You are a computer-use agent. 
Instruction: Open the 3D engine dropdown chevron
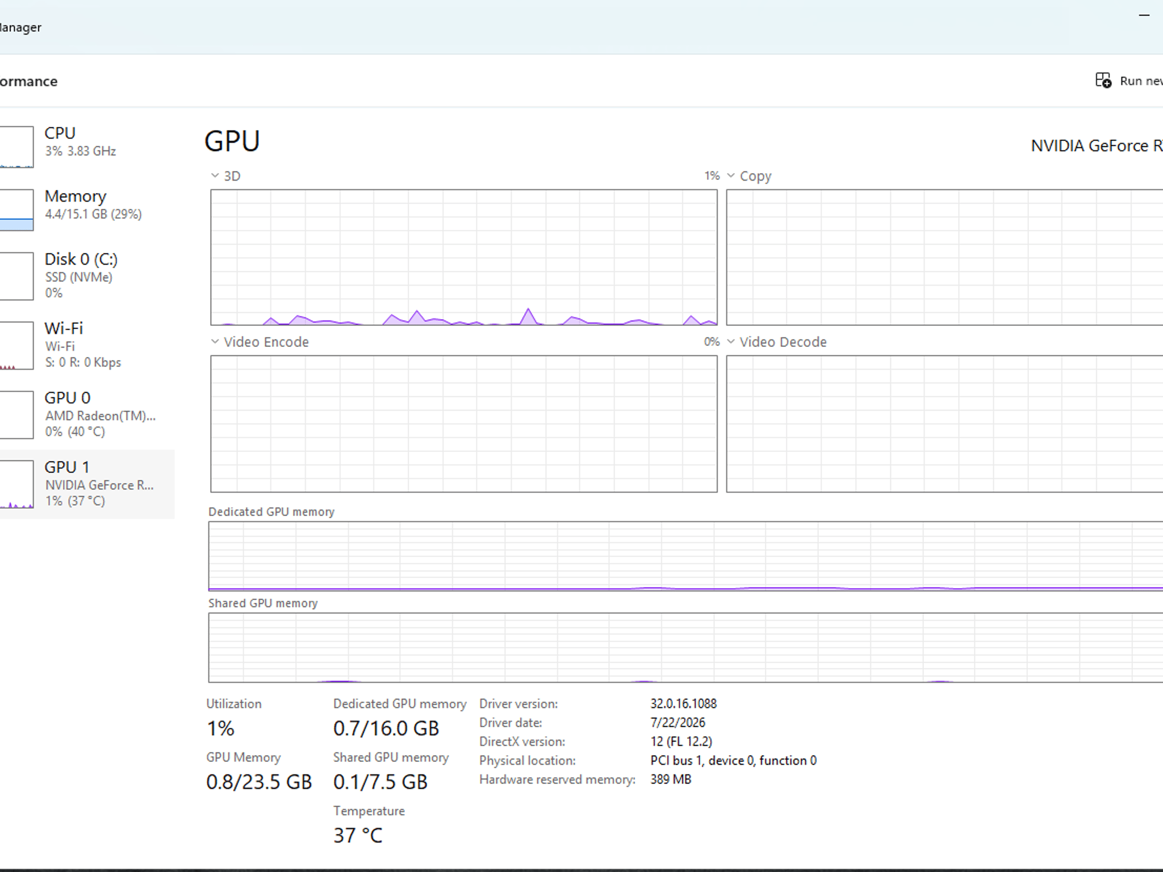point(215,176)
